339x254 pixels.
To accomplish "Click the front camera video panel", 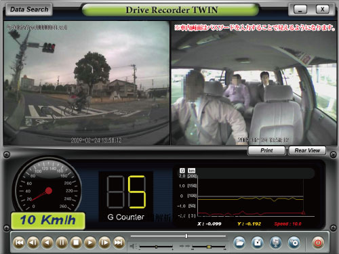I will coord(87,83).
